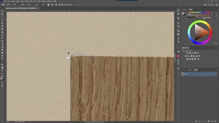219x123 pixels.
Task: Switch to the Channels tab
Action: click(190, 70)
